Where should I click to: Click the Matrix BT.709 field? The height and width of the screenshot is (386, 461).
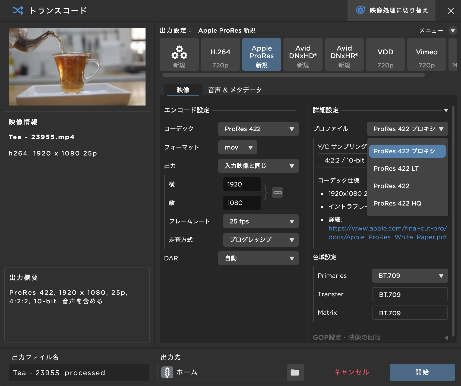point(410,313)
